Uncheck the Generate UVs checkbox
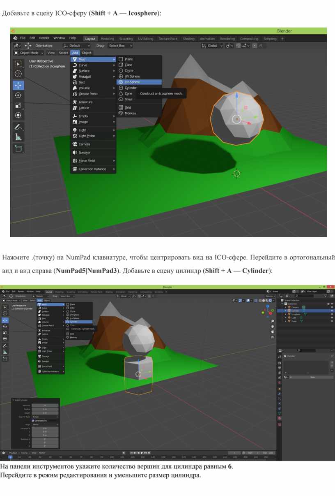Image resolution: width=335 pixels, height=496 pixels. point(33,421)
